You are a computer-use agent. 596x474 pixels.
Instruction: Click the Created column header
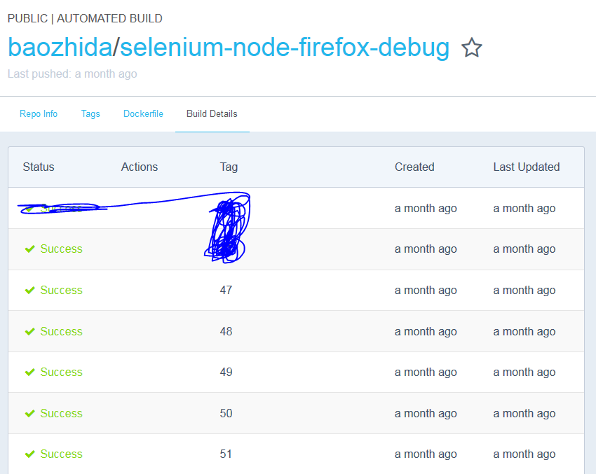tap(414, 167)
